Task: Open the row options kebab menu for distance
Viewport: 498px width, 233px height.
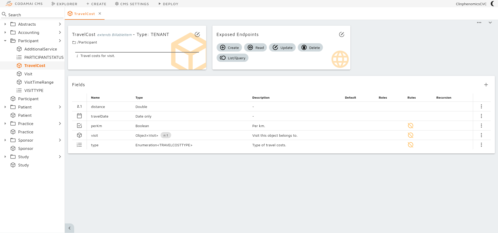Action: [482, 106]
